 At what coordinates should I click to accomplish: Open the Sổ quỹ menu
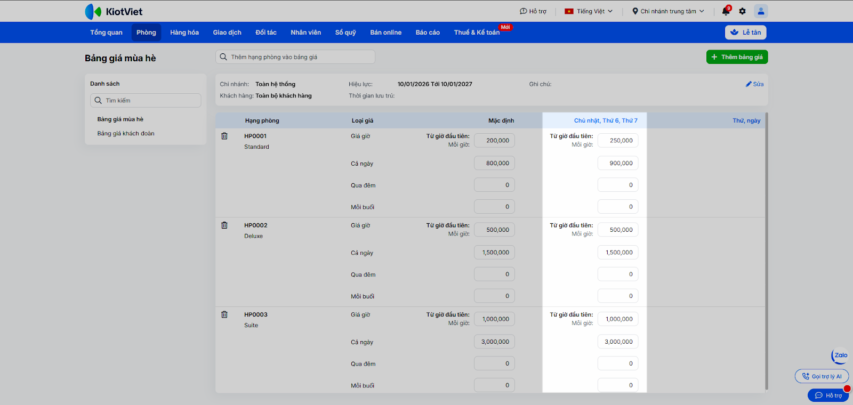(x=345, y=33)
